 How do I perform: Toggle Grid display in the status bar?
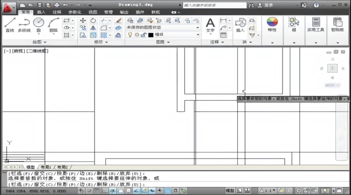(97, 191)
